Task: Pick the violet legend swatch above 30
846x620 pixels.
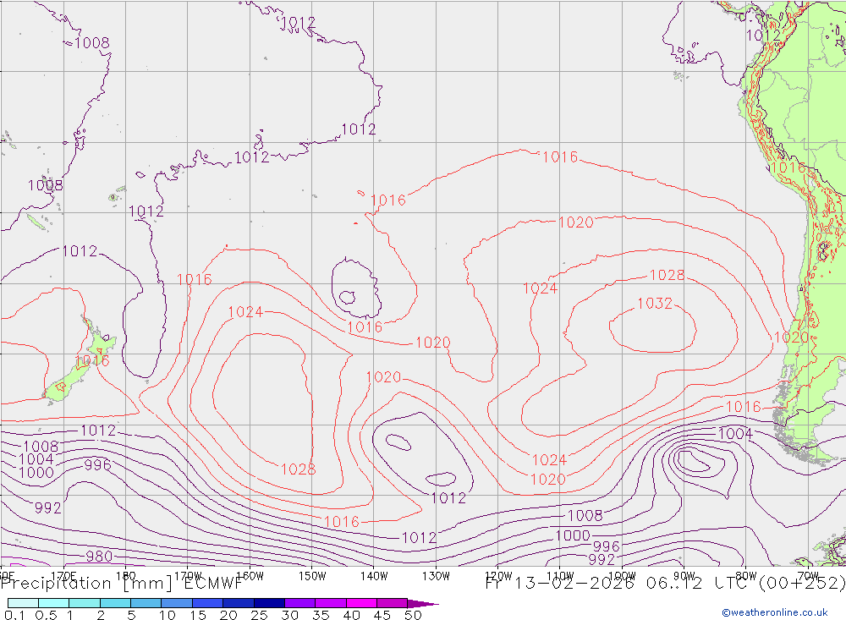Action: point(300,603)
